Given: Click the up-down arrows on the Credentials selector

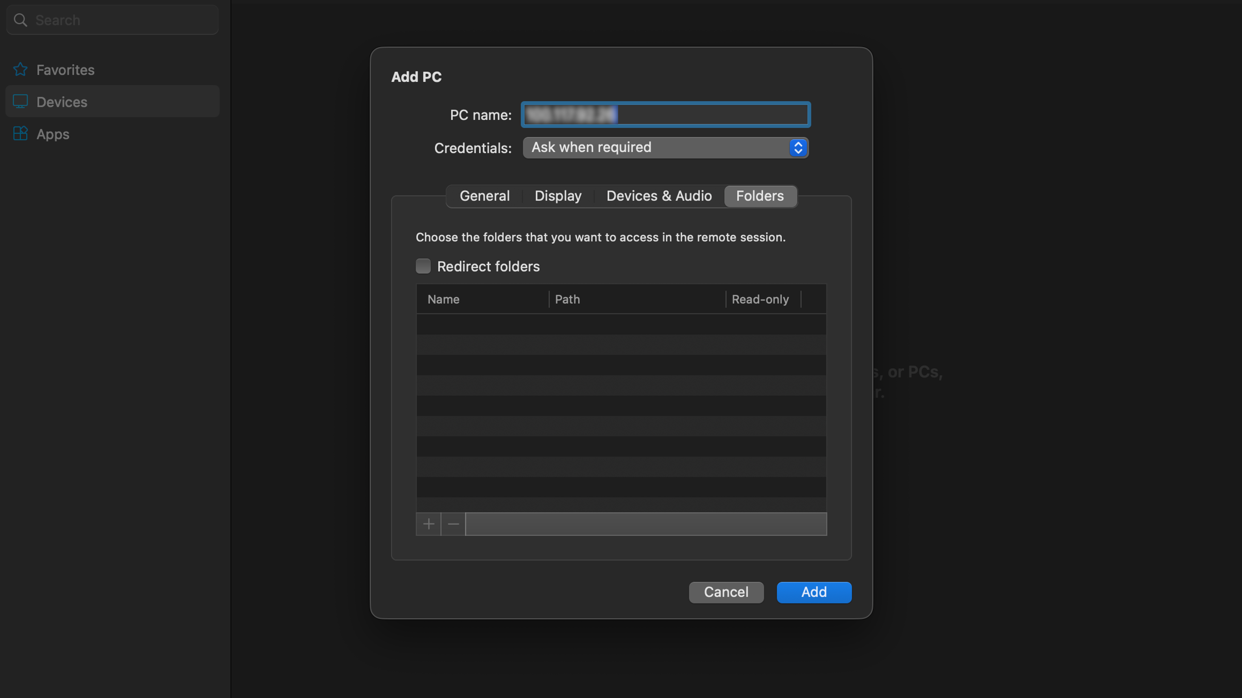Looking at the screenshot, I should pos(798,148).
